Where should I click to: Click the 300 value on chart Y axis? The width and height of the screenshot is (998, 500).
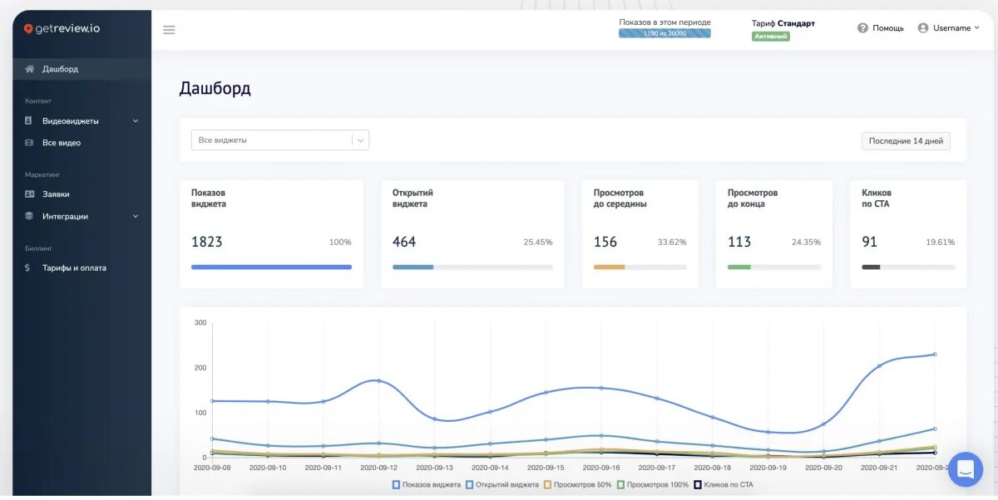point(200,322)
